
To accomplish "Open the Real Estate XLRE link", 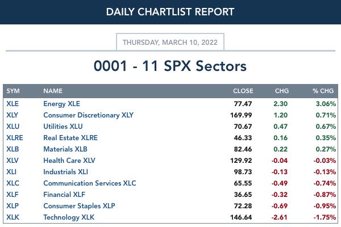I will click(70, 138).
